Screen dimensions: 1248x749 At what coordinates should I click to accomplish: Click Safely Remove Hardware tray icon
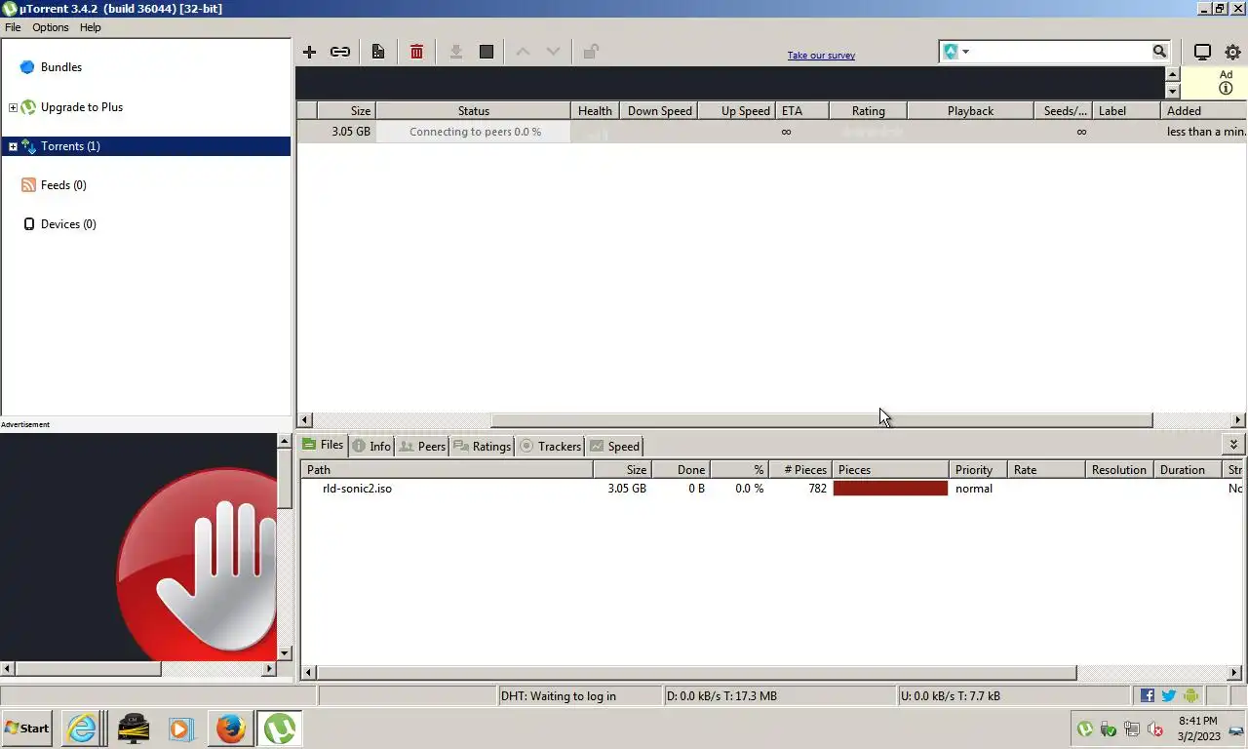[x=1108, y=729]
